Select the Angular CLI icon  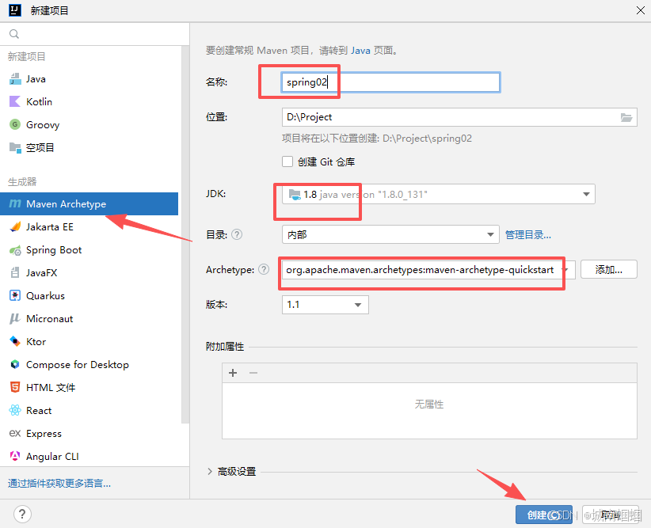coord(14,457)
